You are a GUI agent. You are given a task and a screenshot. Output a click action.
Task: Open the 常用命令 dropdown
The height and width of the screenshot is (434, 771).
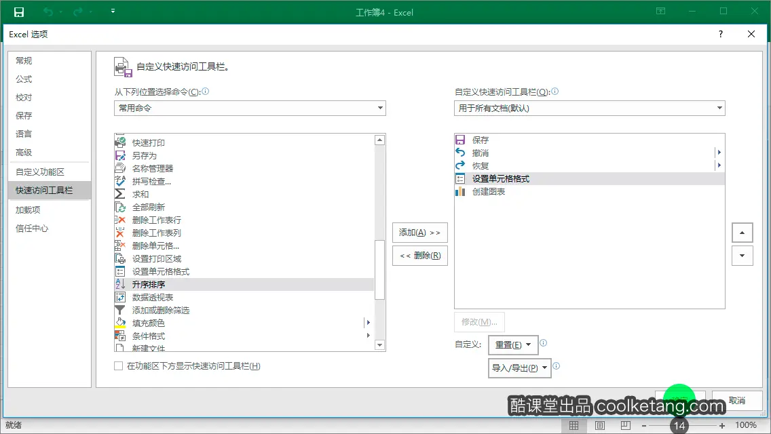click(x=250, y=108)
